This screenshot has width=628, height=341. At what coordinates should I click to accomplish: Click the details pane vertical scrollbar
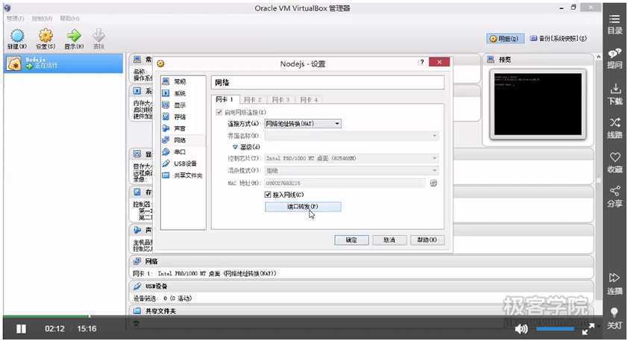[598, 181]
